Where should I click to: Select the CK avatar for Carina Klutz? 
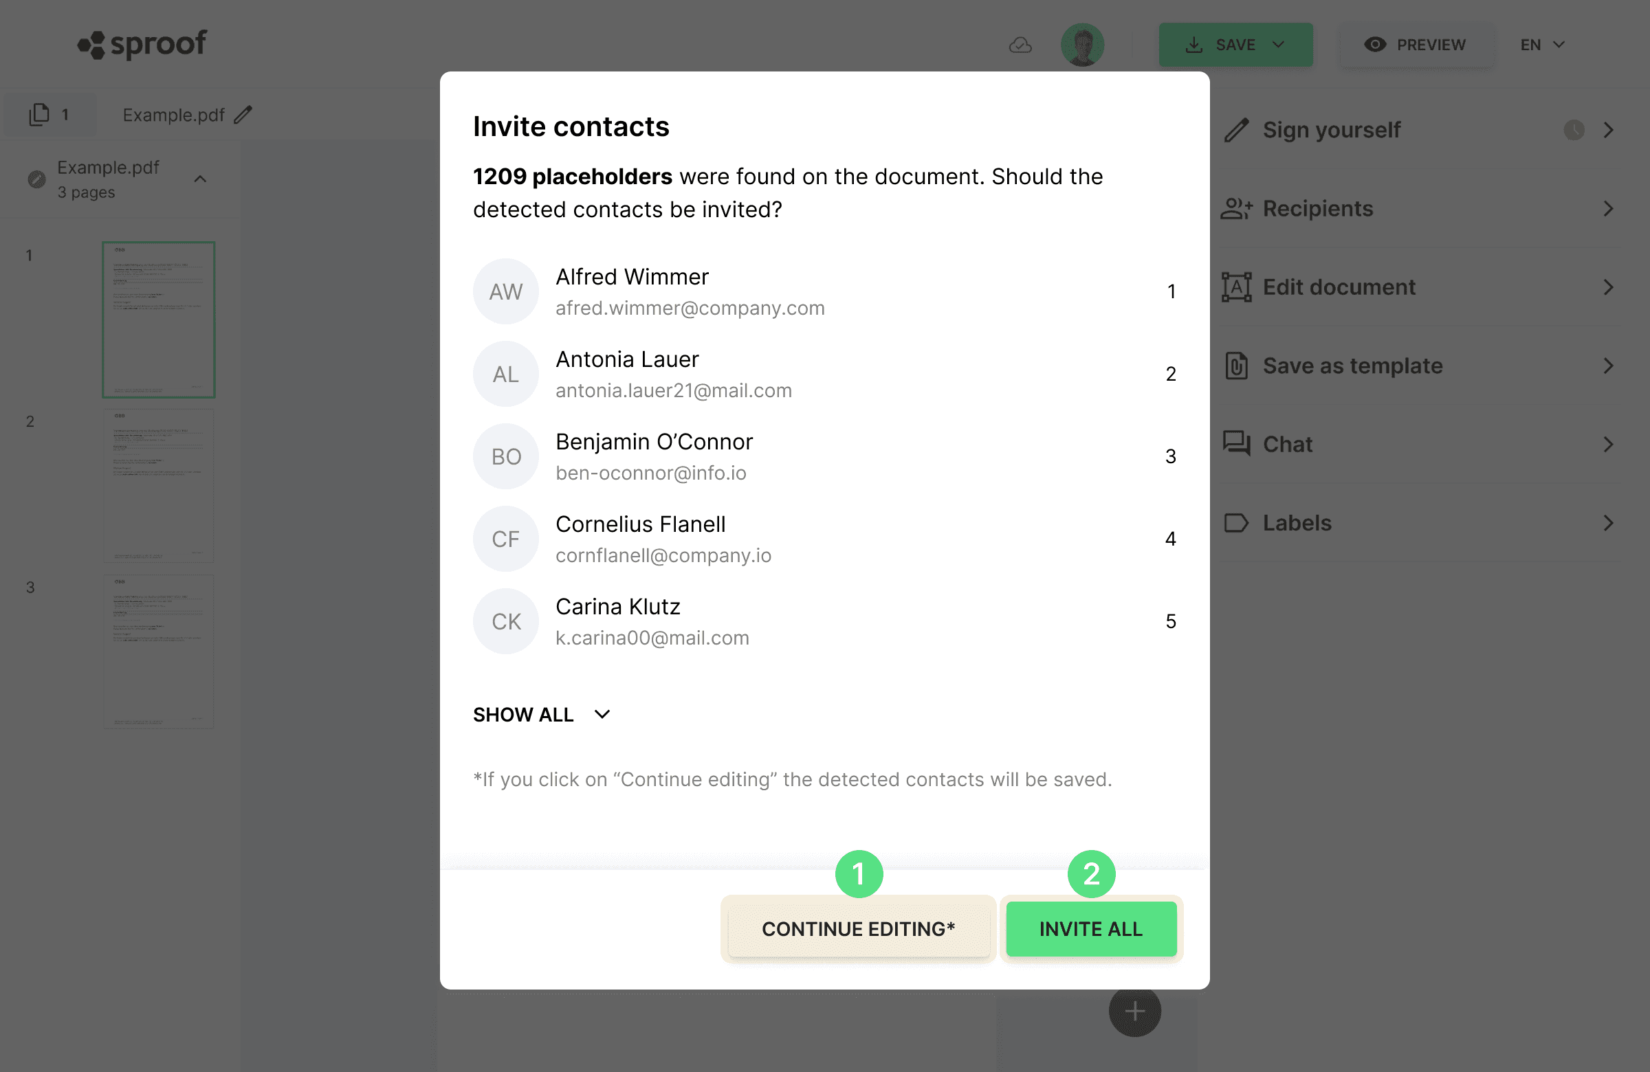(x=505, y=622)
